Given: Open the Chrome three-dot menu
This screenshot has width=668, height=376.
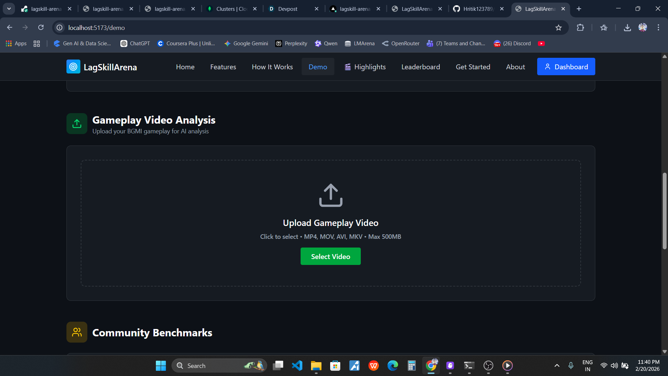Looking at the screenshot, I should pyautogui.click(x=658, y=28).
